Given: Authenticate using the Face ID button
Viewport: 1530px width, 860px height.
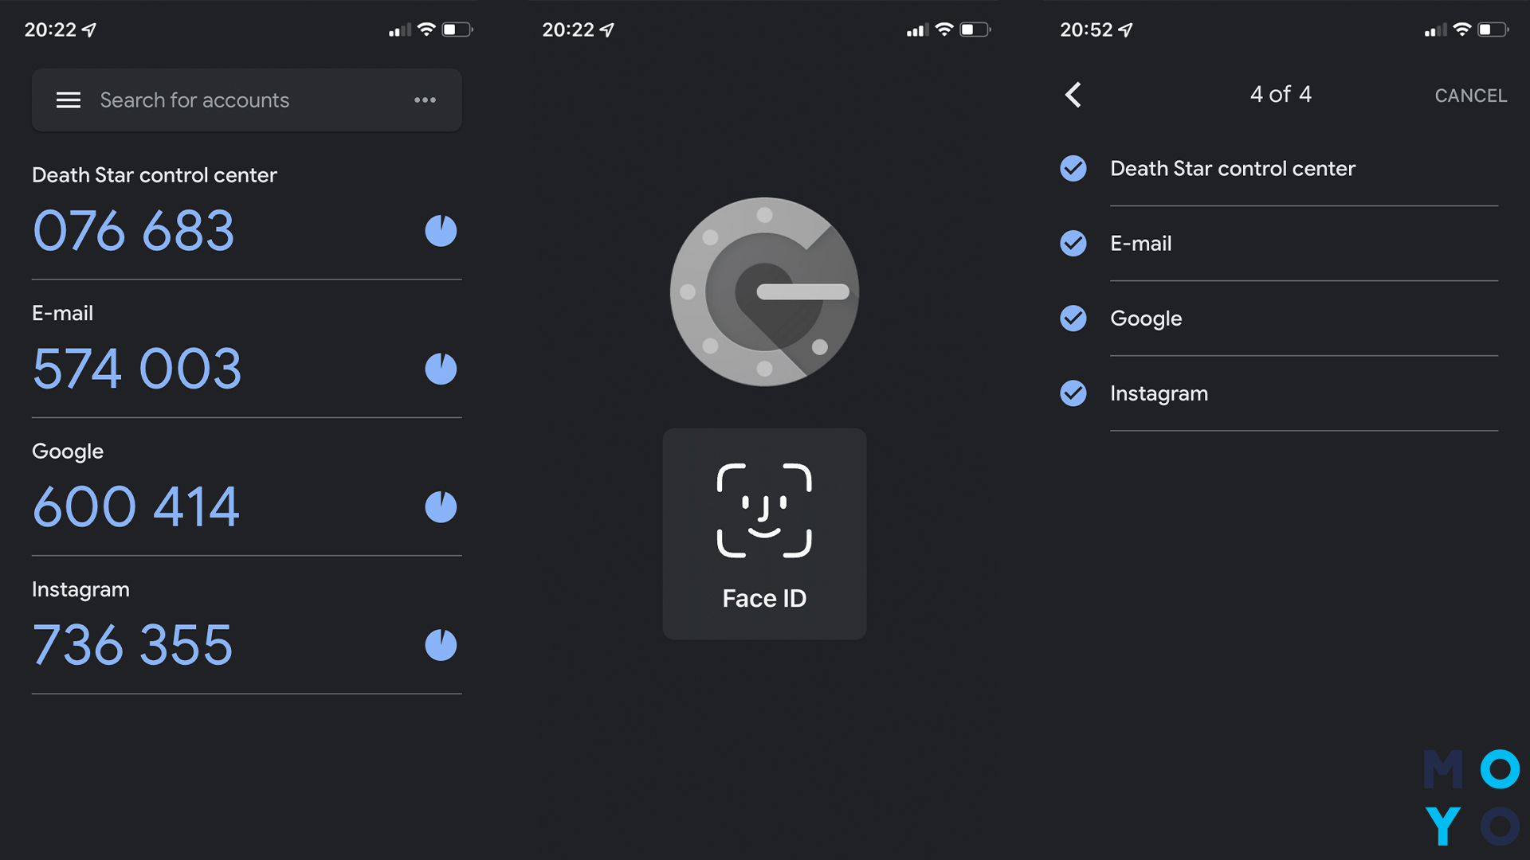Looking at the screenshot, I should pos(763,534).
